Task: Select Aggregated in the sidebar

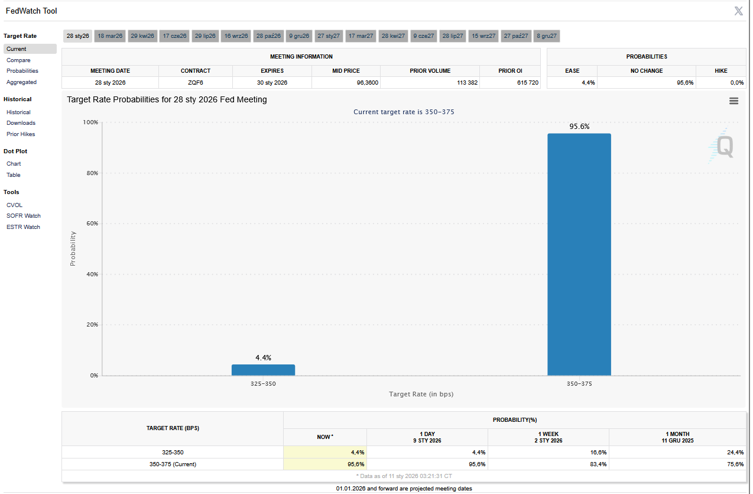Action: point(21,82)
